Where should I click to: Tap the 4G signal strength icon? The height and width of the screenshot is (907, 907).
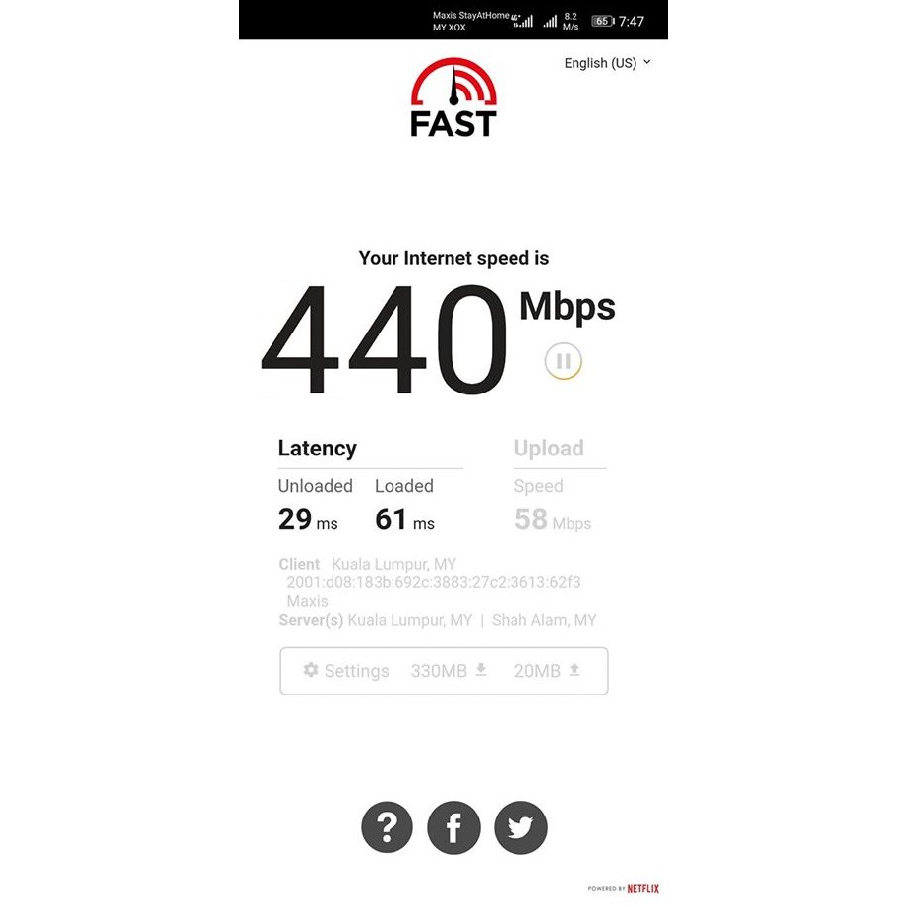(x=522, y=21)
